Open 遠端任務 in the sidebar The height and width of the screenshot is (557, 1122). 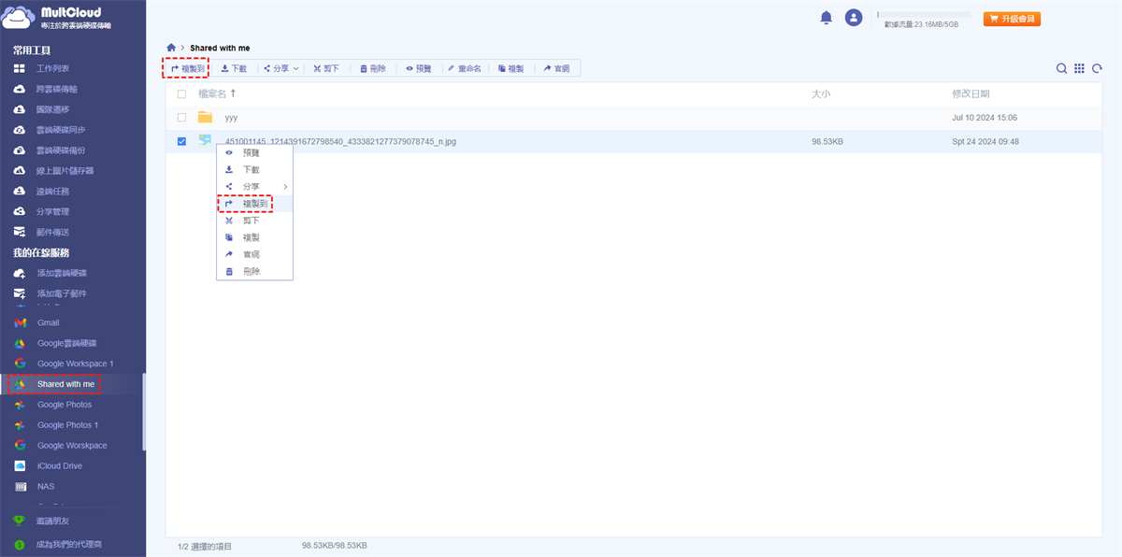[52, 192]
